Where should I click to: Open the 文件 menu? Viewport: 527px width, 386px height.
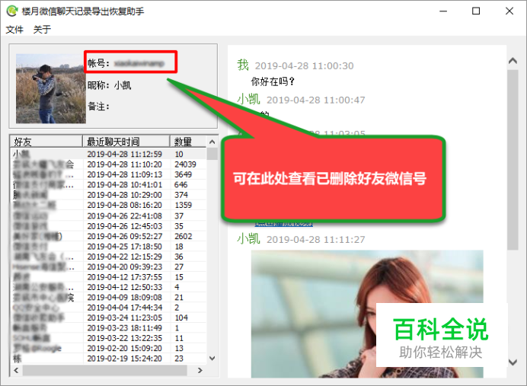click(14, 30)
